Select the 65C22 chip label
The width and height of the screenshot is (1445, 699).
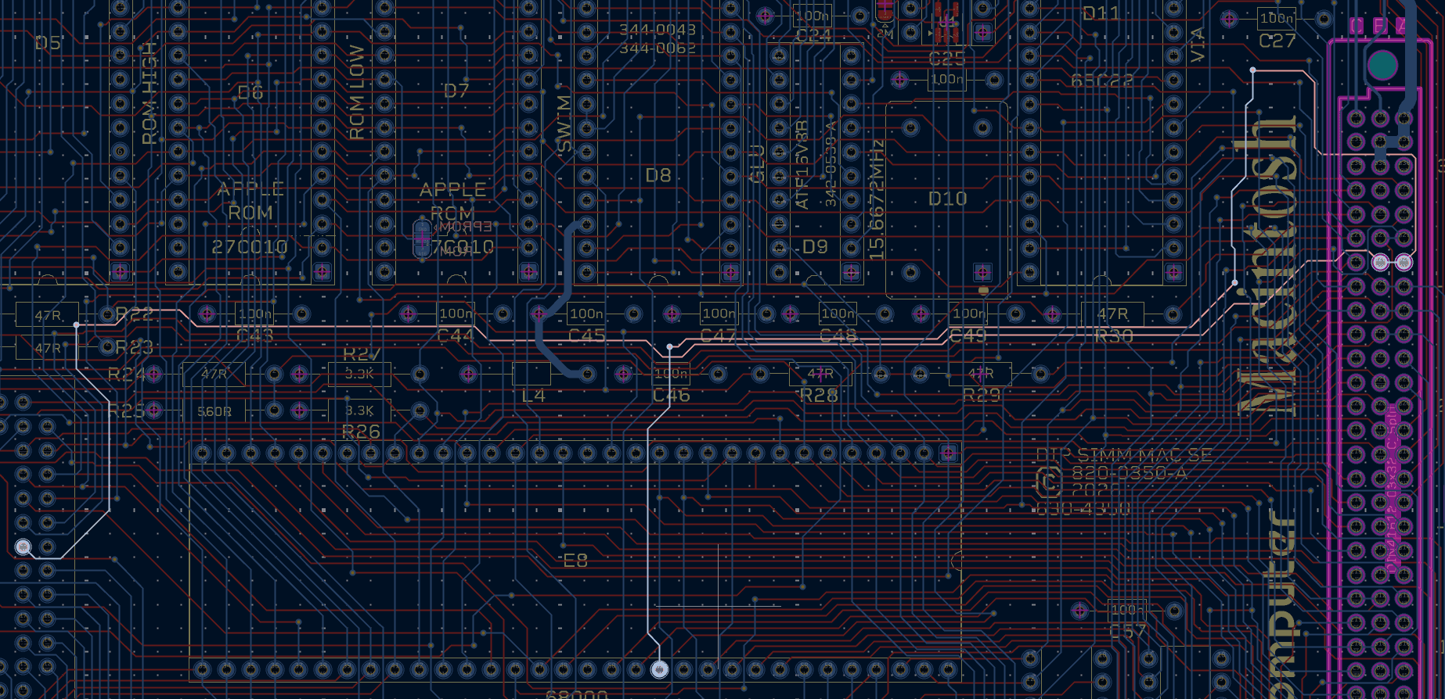1102,81
